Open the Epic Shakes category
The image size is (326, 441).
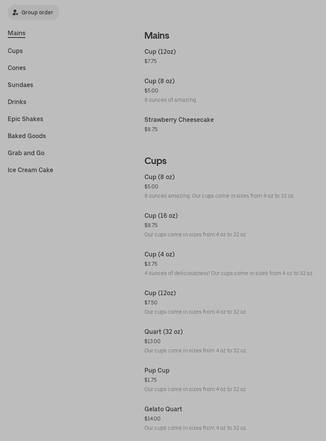pyautogui.click(x=25, y=119)
